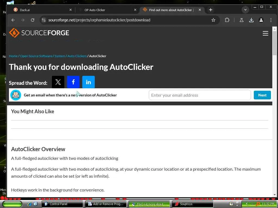Click Hotkeys work in the background text
This screenshot has width=278, height=208.
pos(58,190)
